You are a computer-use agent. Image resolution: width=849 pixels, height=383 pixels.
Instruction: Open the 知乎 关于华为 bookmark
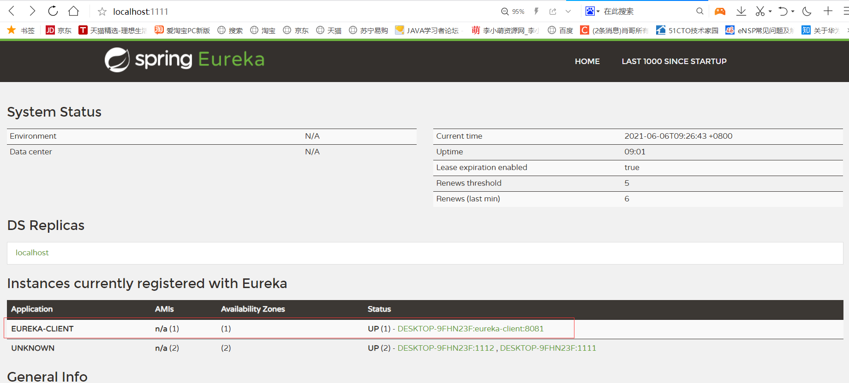pyautogui.click(x=820, y=30)
